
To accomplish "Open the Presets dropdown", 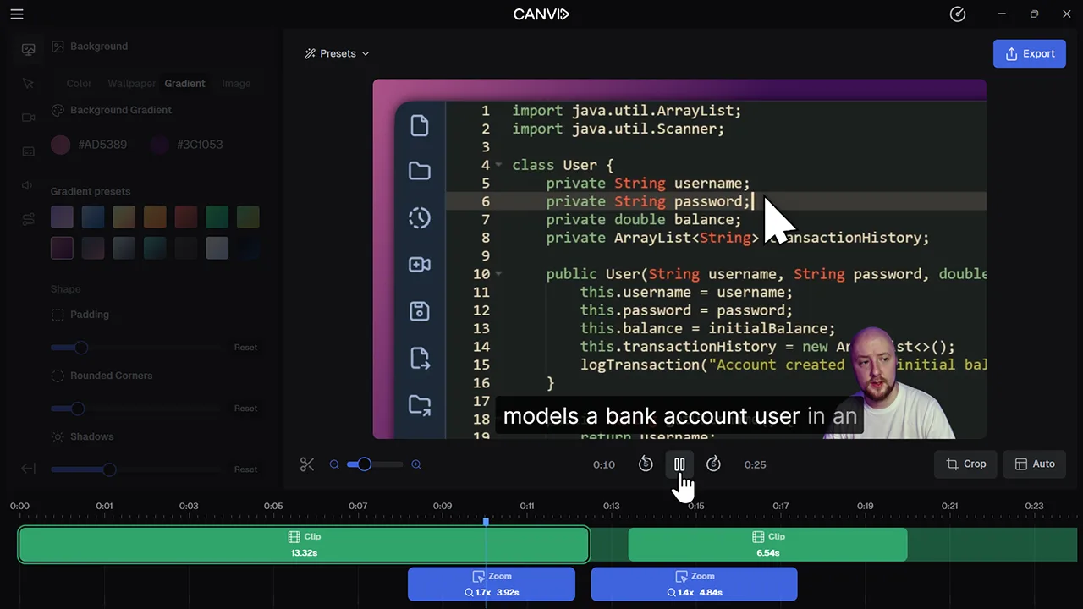I will pos(337,53).
